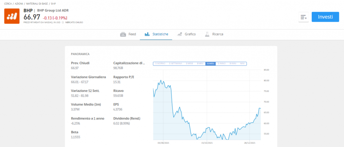
Task: Click the Volume Medio (3m) value 3.37M
Action: (75, 109)
